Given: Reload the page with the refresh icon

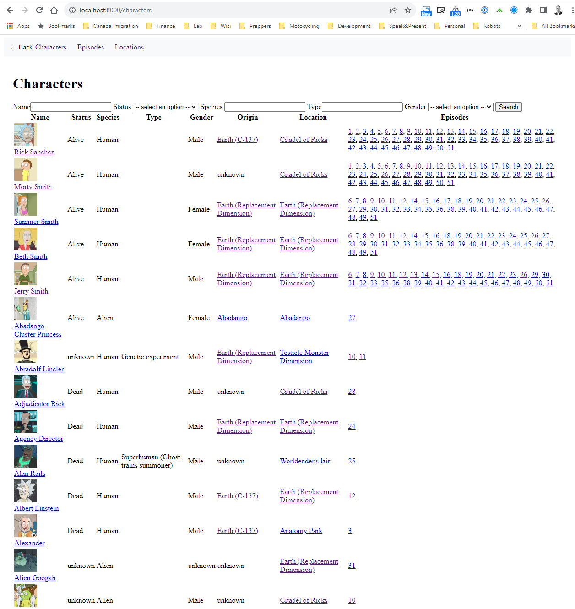Looking at the screenshot, I should [39, 10].
